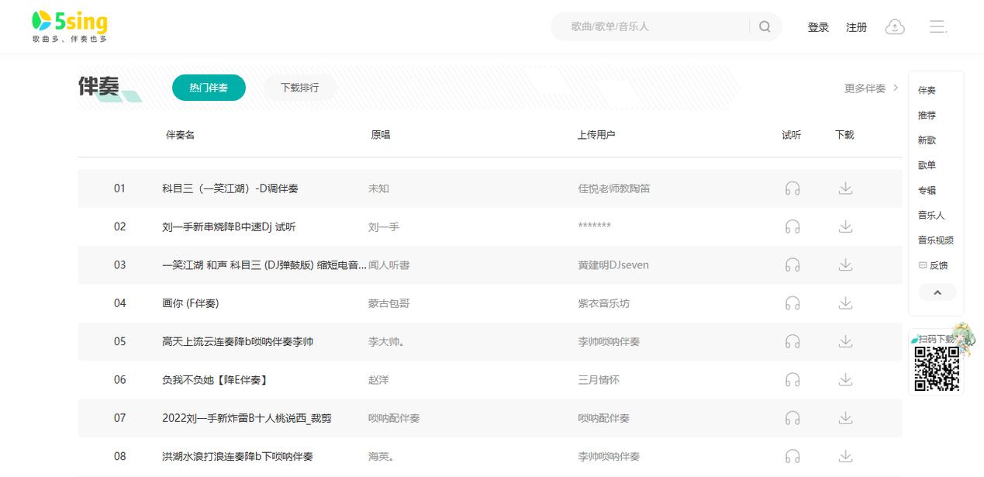Click original singer 刘一手
The height and width of the screenshot is (477, 984).
coord(384,226)
